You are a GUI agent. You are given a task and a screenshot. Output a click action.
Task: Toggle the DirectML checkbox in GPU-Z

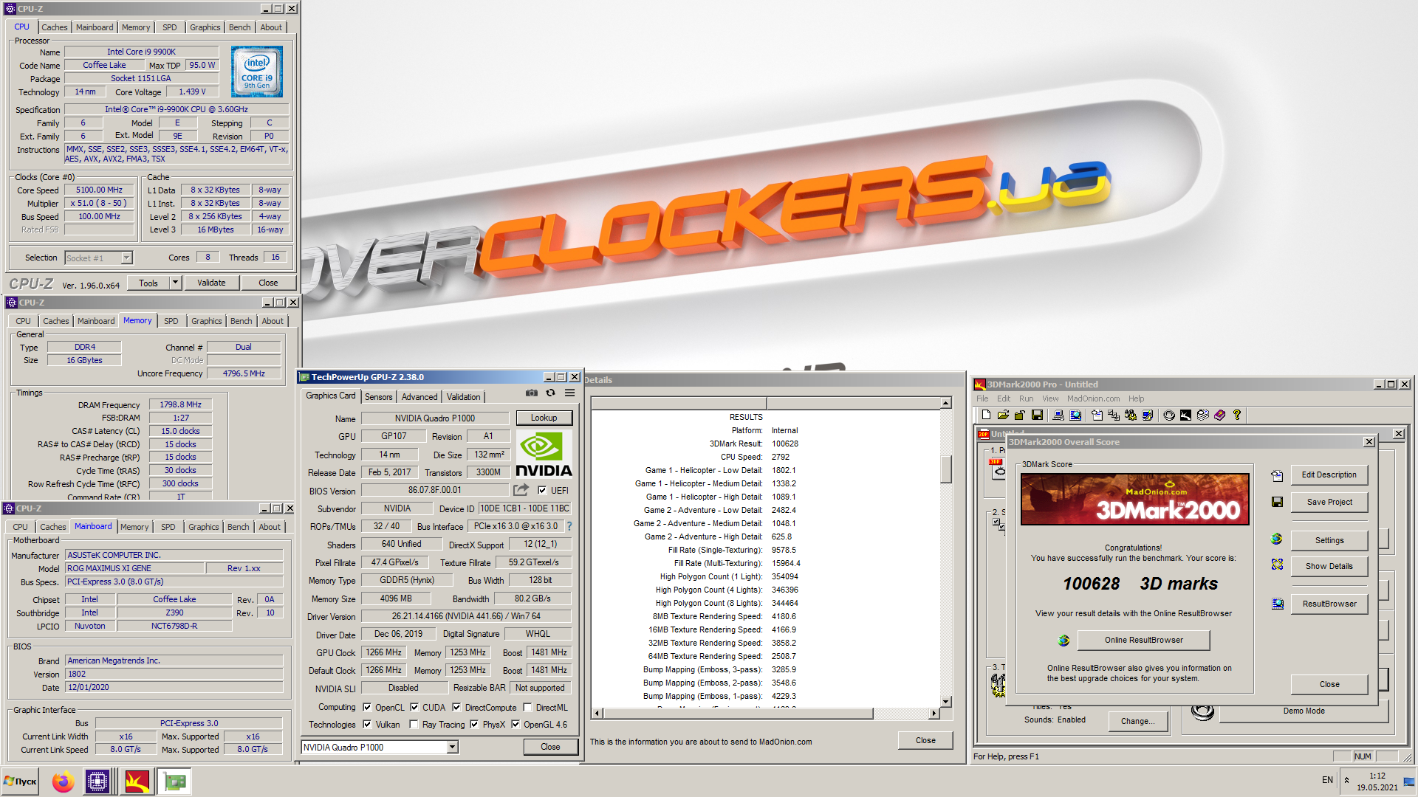tap(528, 707)
